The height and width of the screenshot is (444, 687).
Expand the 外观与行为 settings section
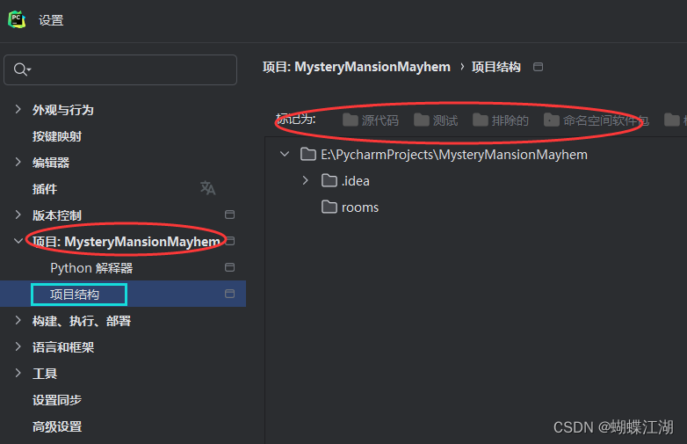click(x=18, y=109)
